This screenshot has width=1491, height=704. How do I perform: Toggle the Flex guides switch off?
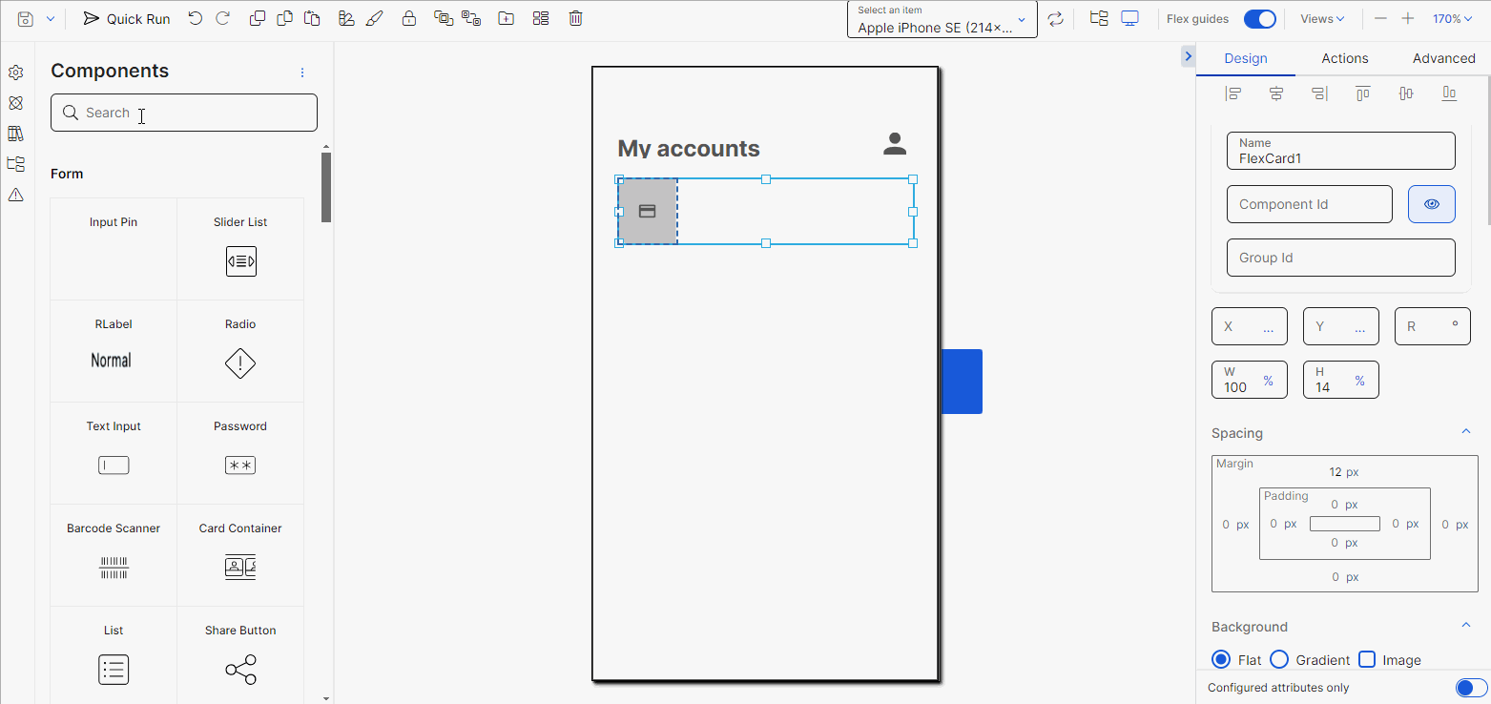point(1260,18)
